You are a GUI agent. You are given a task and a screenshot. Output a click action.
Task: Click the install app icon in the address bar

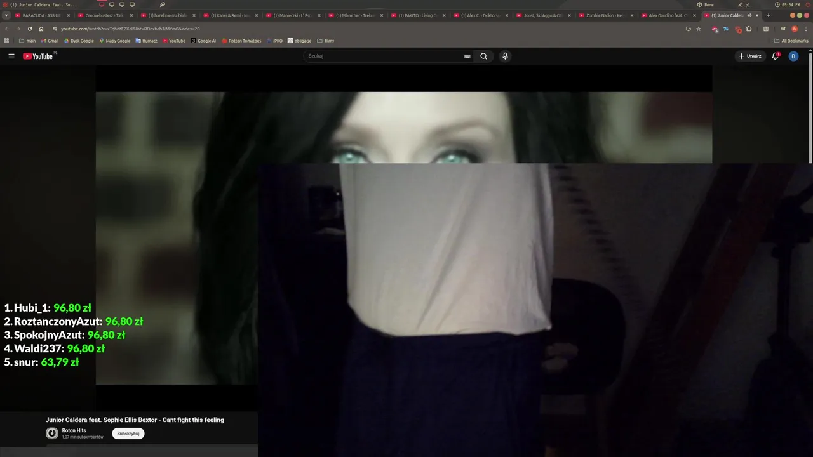688,29
